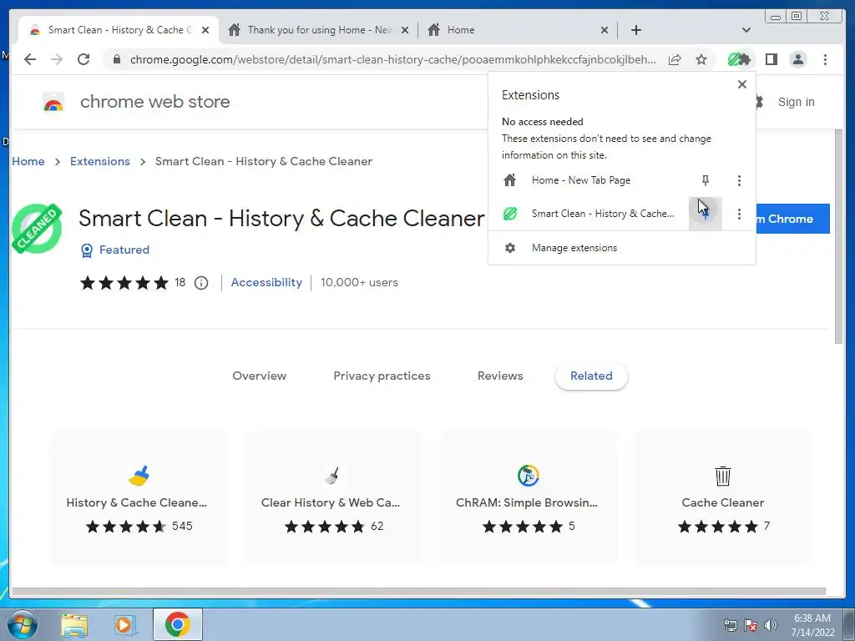Click the ratings info icon
The height and width of the screenshot is (641, 855).
[x=201, y=283]
